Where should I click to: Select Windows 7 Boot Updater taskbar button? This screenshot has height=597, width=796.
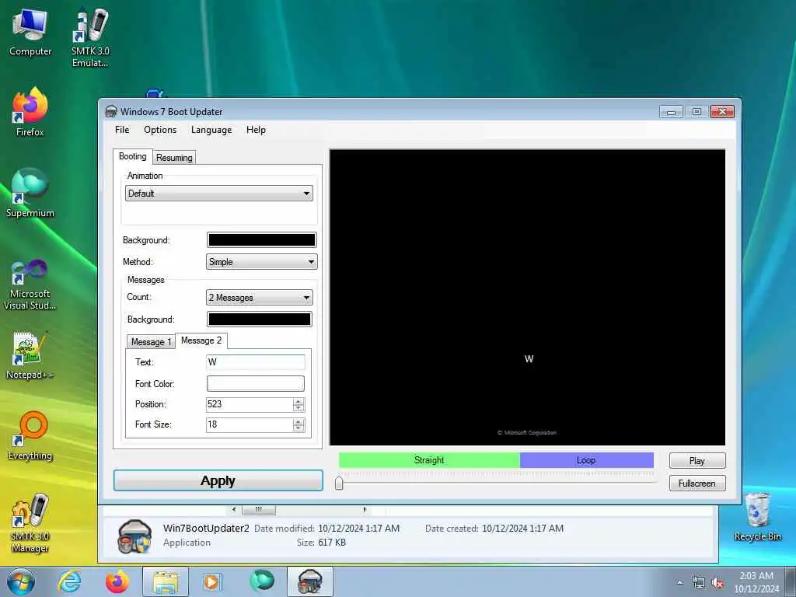click(x=310, y=581)
